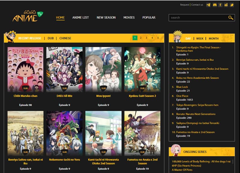Select the DAY ranking tab
This screenshot has width=240, height=173.
[x=188, y=39]
